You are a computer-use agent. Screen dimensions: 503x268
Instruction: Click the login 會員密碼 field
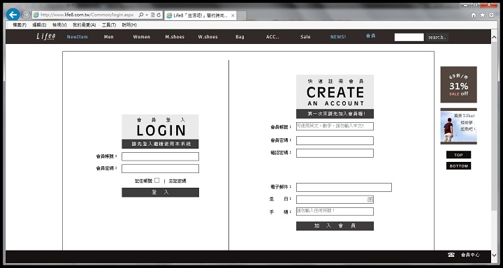point(160,169)
